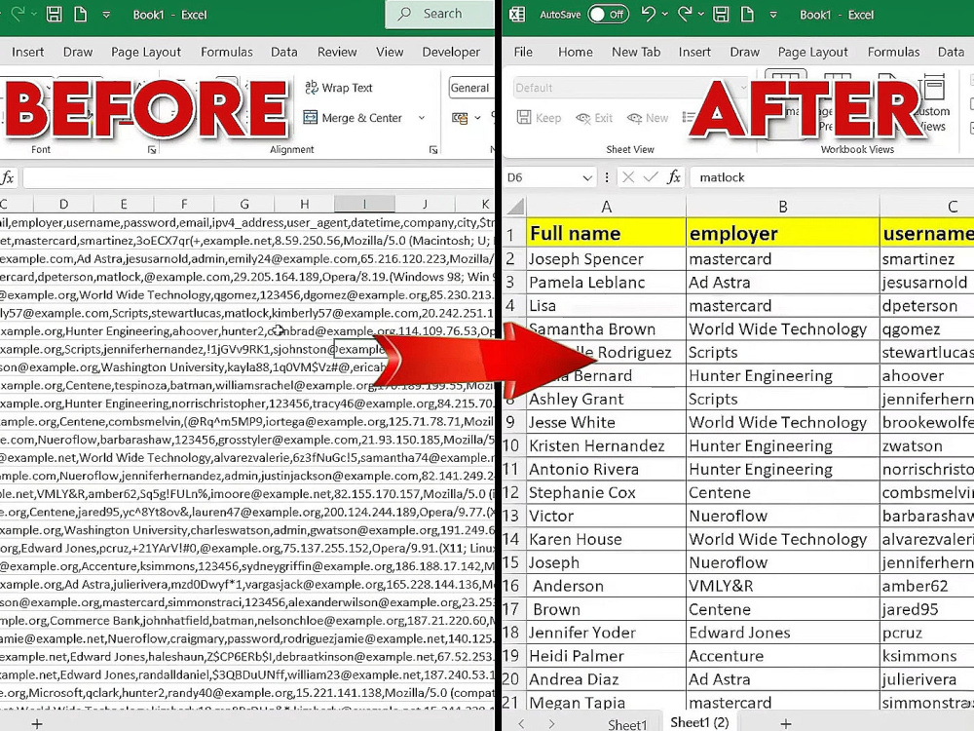974x731 pixels.
Task: Click the accounting number format icon
Action: coord(461,118)
